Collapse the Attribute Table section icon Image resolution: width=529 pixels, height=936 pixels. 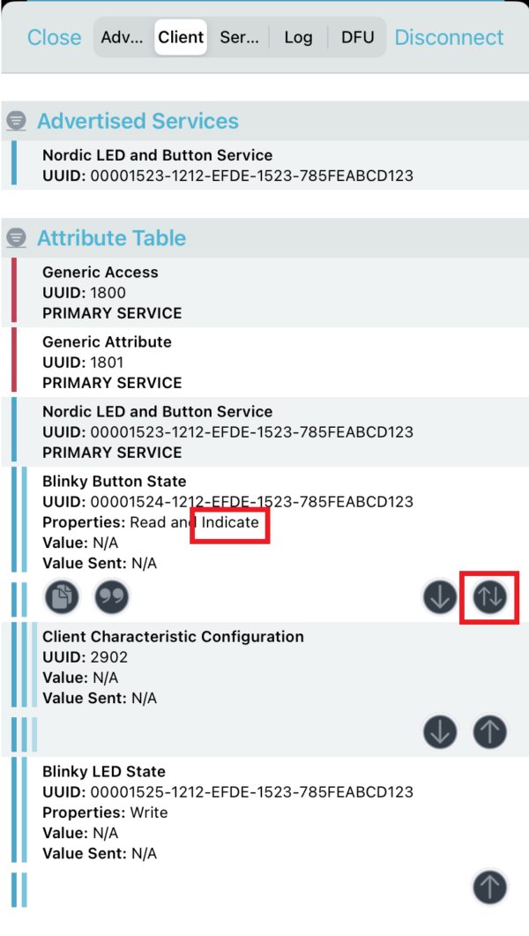click(x=16, y=238)
